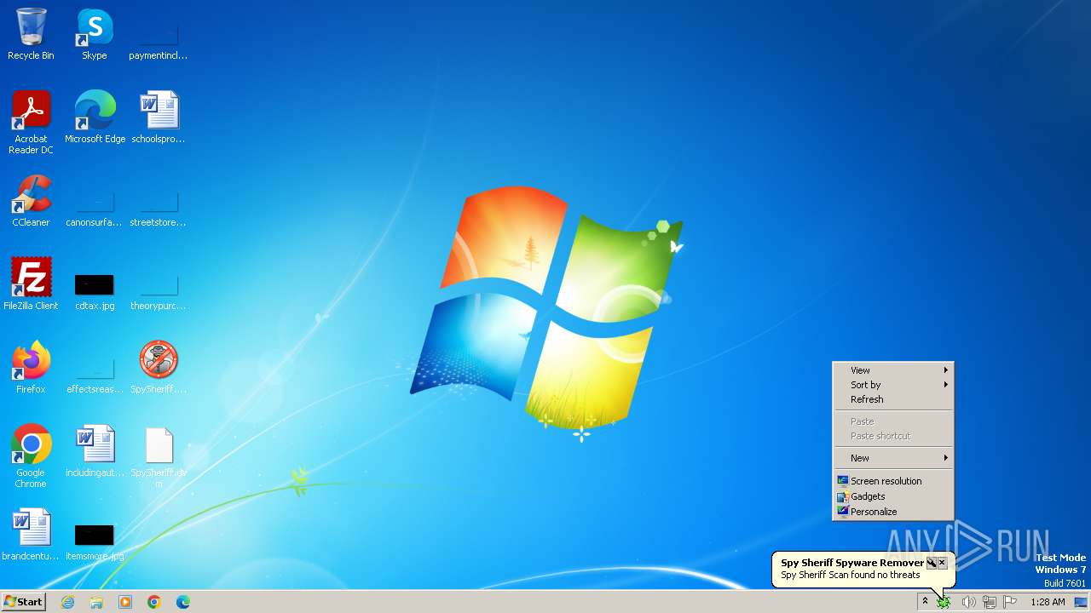Image resolution: width=1091 pixels, height=613 pixels.
Task: Open Gadgets from the context menu
Action: 893,496
